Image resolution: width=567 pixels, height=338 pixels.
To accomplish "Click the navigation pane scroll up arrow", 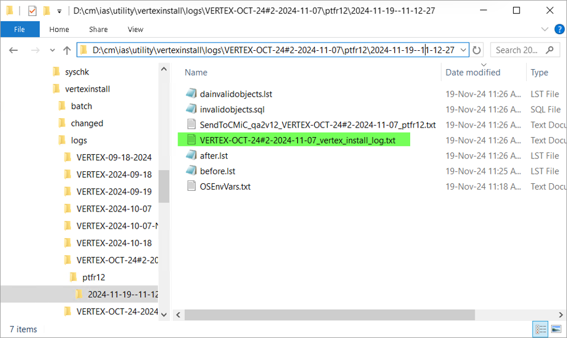I will 164,69.
